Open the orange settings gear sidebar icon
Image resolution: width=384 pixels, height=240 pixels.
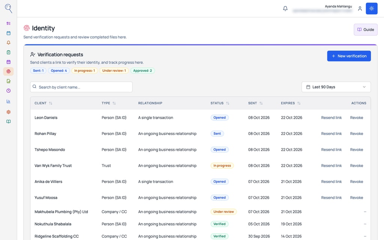[8, 112]
